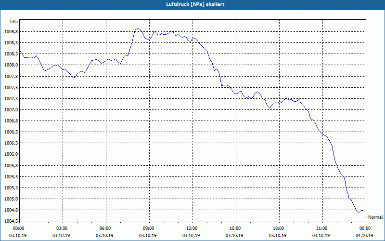Click the 18:00 time label

click(278, 228)
